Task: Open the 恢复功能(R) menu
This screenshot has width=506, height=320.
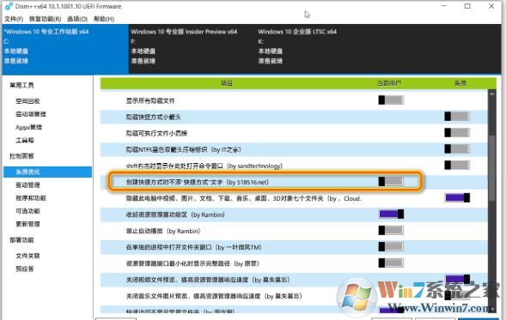Action: pyautogui.click(x=45, y=19)
